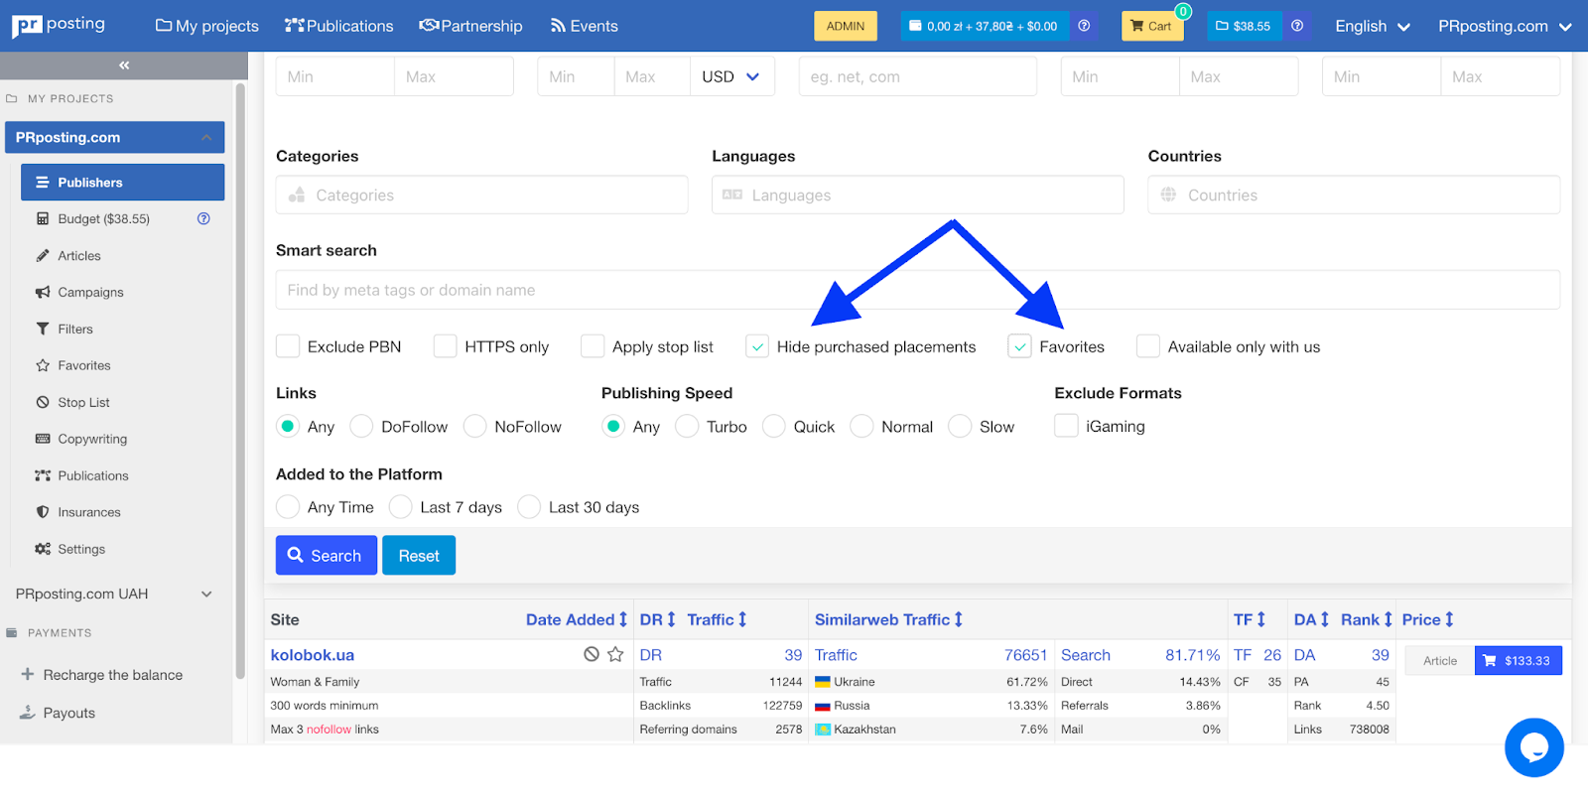The width and height of the screenshot is (1588, 797).
Task: Open the Categories selector
Action: (x=482, y=195)
